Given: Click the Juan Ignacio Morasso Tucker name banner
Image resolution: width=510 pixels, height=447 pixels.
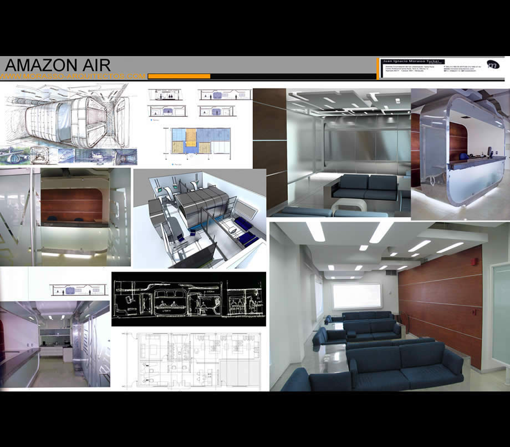Looking at the screenshot, I should 413,61.
